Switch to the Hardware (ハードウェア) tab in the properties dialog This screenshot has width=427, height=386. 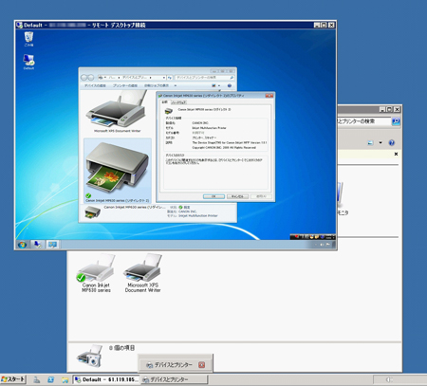(179, 102)
